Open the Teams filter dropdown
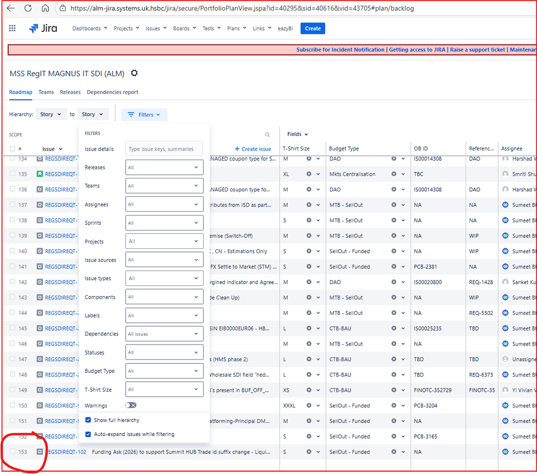 pyautogui.click(x=164, y=186)
